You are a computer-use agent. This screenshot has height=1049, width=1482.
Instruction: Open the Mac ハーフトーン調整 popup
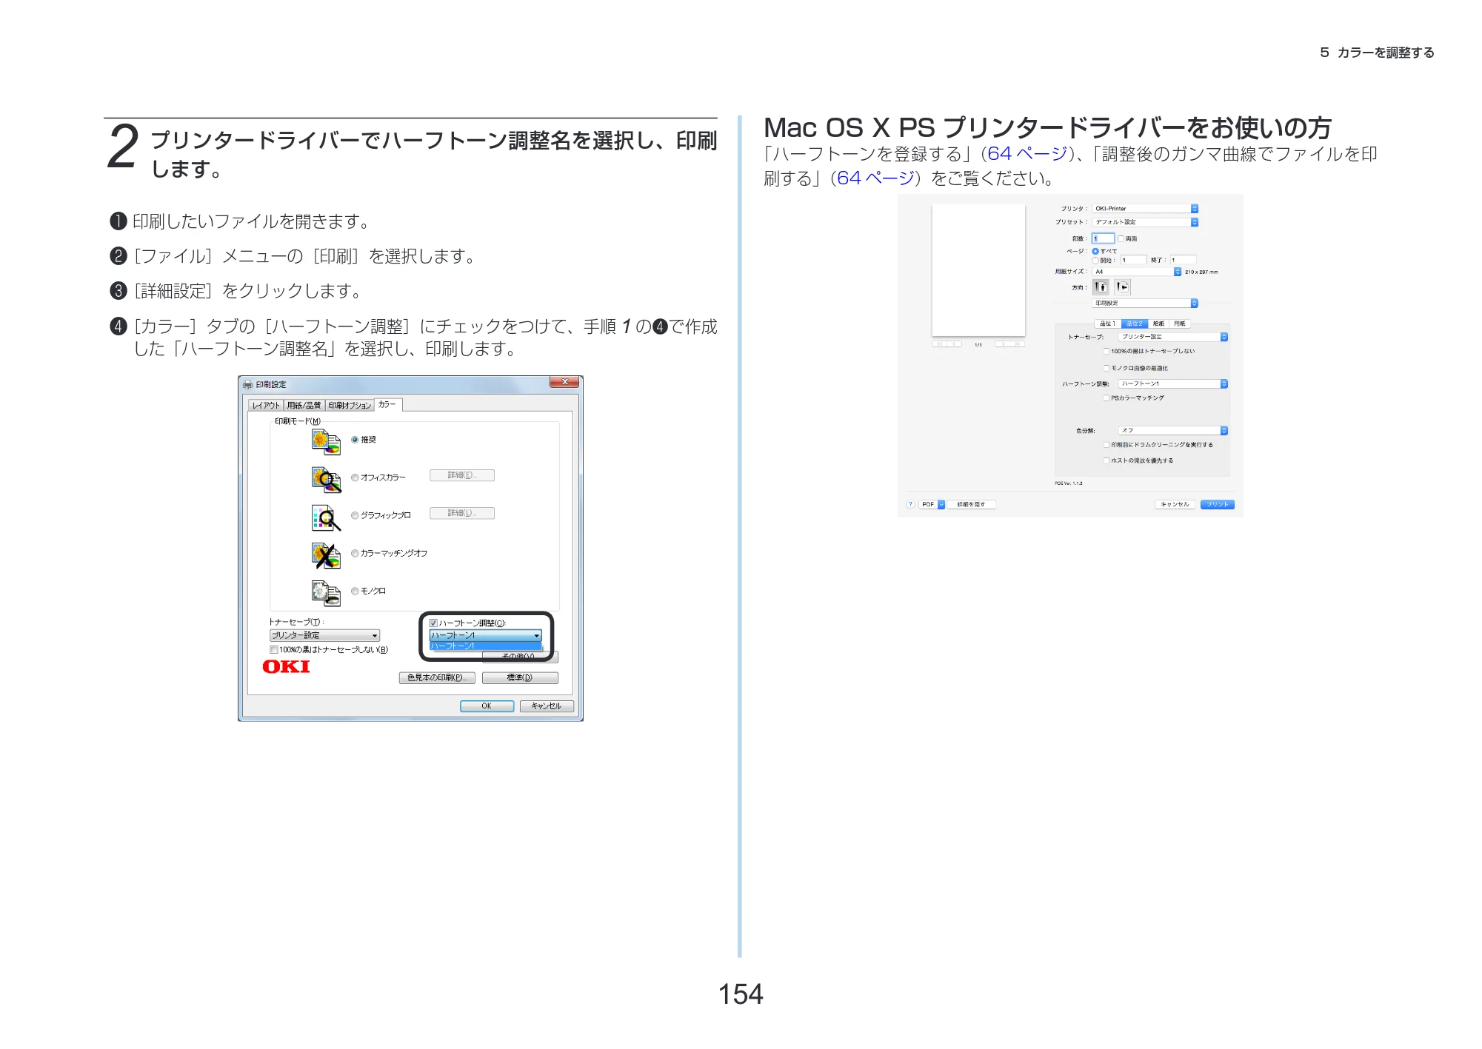tap(1173, 383)
